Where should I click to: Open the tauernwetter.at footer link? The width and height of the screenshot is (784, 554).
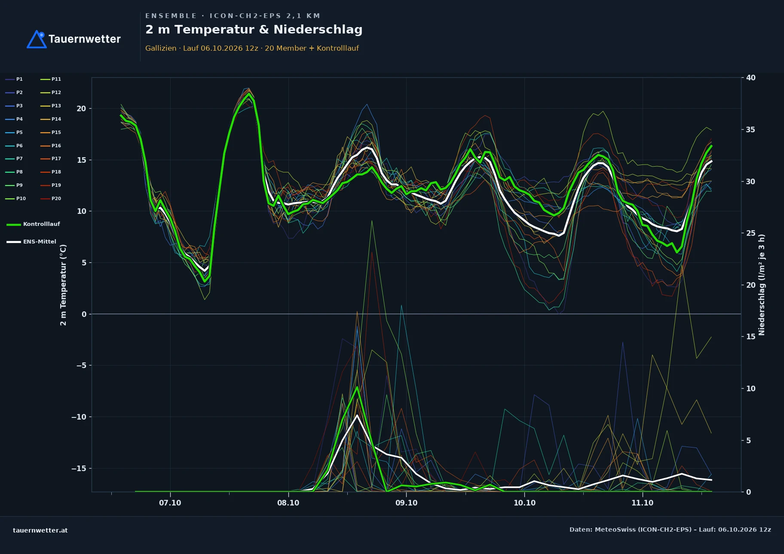click(x=40, y=530)
